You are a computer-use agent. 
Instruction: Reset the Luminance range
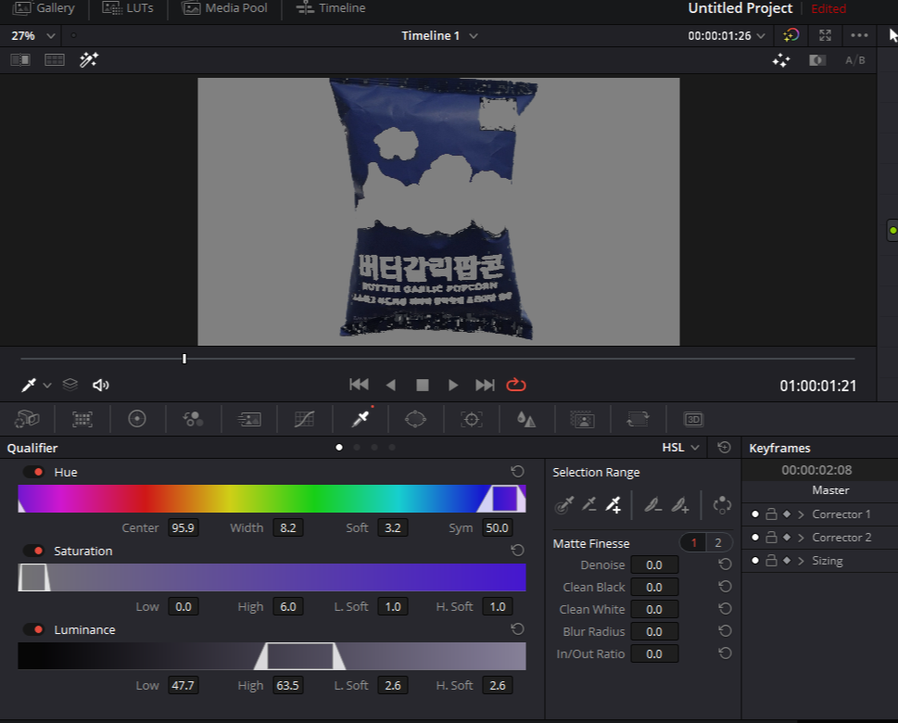[517, 629]
